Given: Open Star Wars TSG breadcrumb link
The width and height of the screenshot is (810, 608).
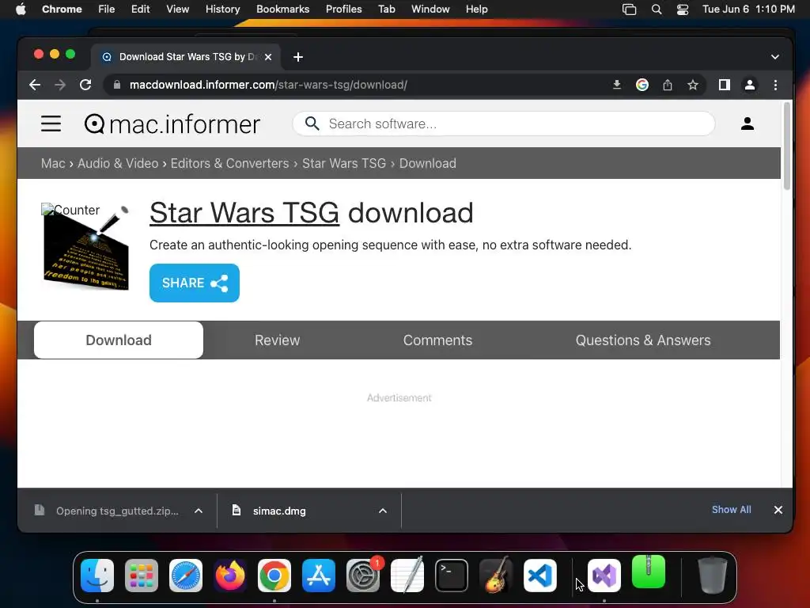Looking at the screenshot, I should click(x=344, y=163).
